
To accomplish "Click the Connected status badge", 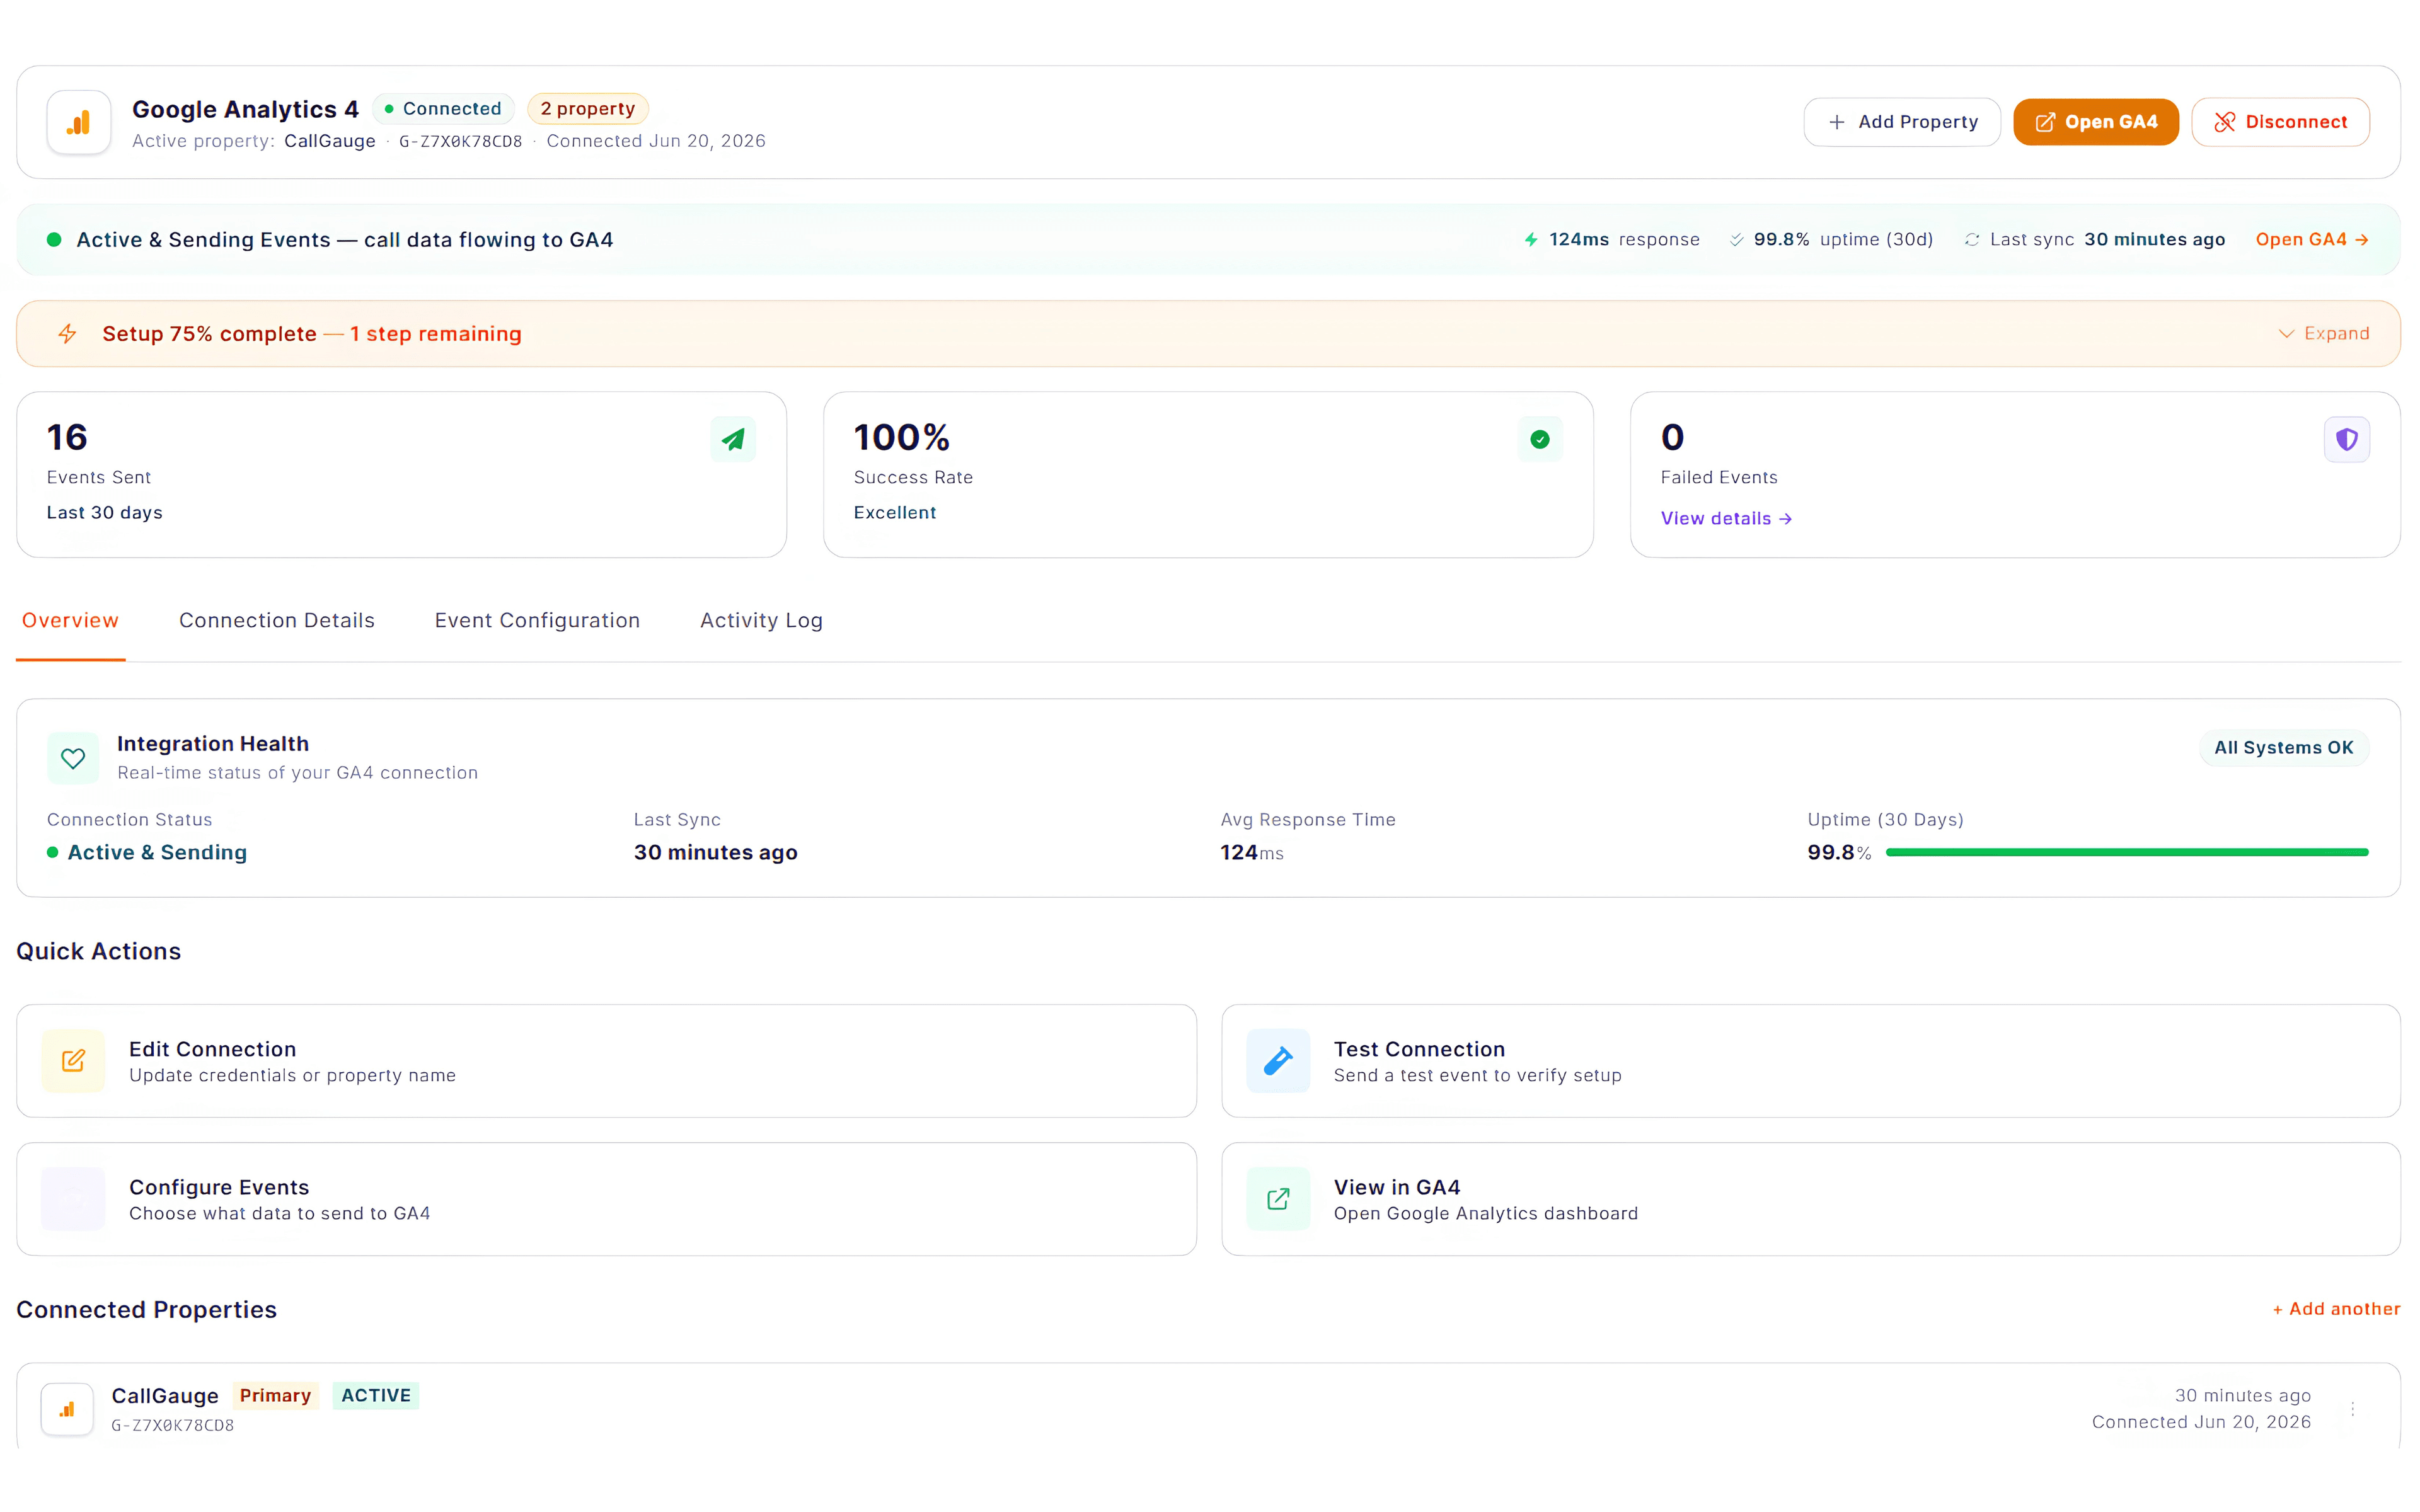I will coord(443,109).
